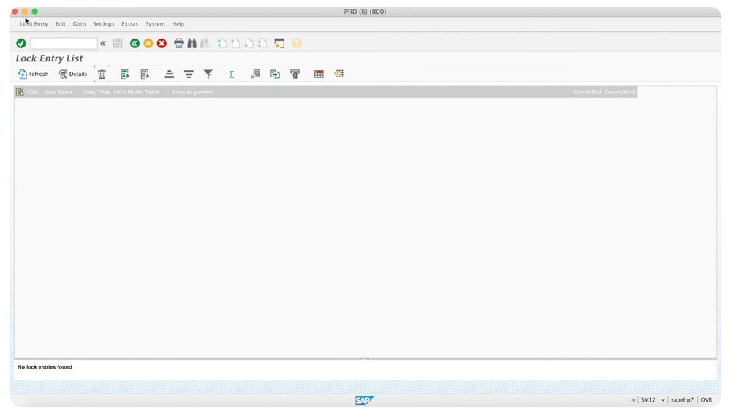Open the Help question mark icon

coord(297,43)
